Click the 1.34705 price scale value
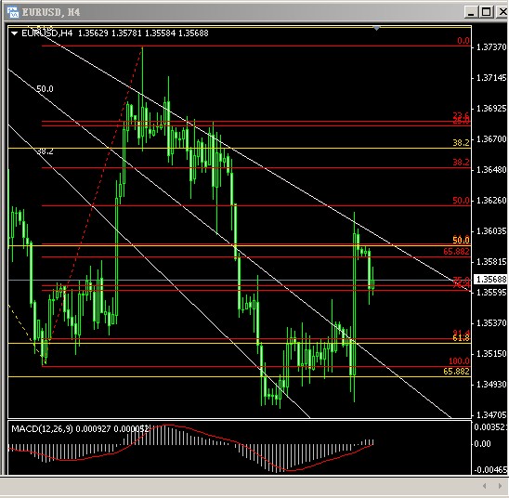The width and height of the screenshot is (509, 498). [x=491, y=415]
